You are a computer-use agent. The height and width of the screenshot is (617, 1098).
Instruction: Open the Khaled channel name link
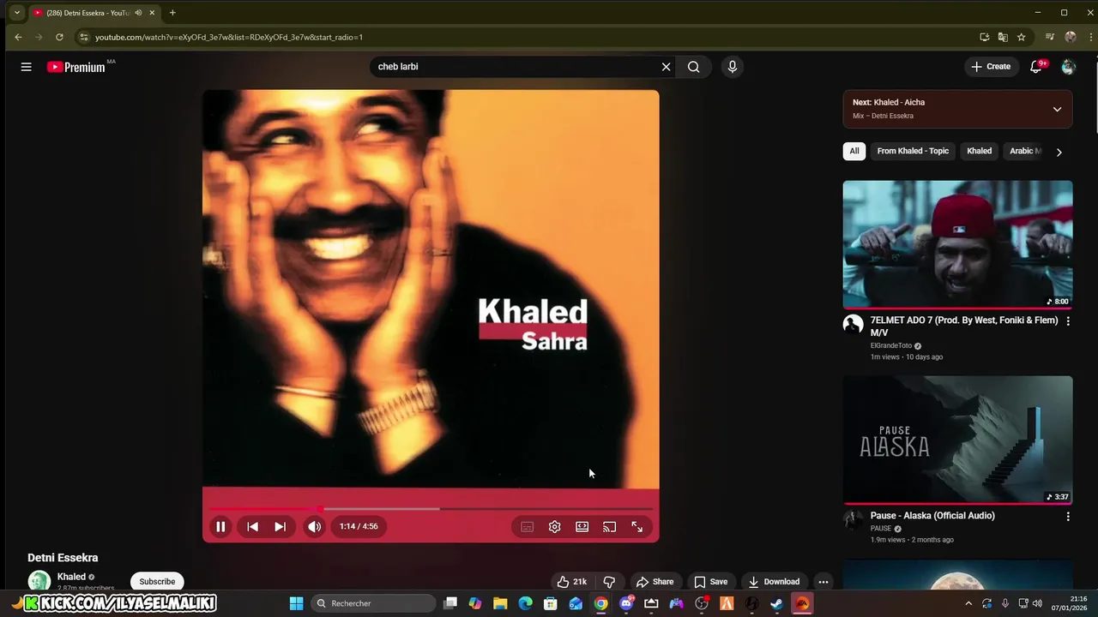coord(71,577)
